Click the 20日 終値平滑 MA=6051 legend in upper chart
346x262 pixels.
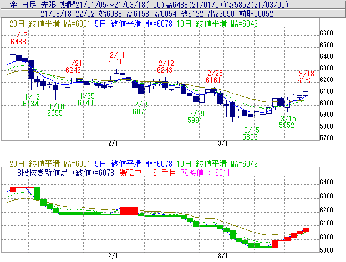[x=50, y=24]
